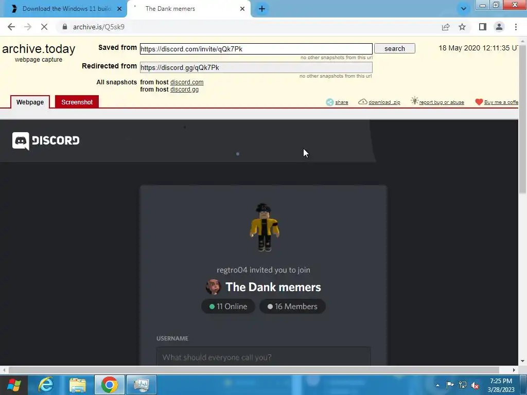Viewport: 527px width, 395px height.
Task: Click 'regtro04 invited you to join' text
Action: click(263, 270)
